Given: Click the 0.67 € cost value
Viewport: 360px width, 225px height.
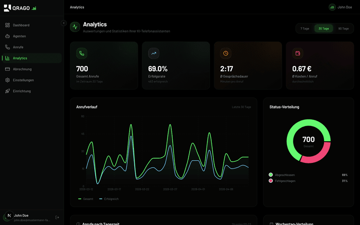Looking at the screenshot, I should pos(302,69).
